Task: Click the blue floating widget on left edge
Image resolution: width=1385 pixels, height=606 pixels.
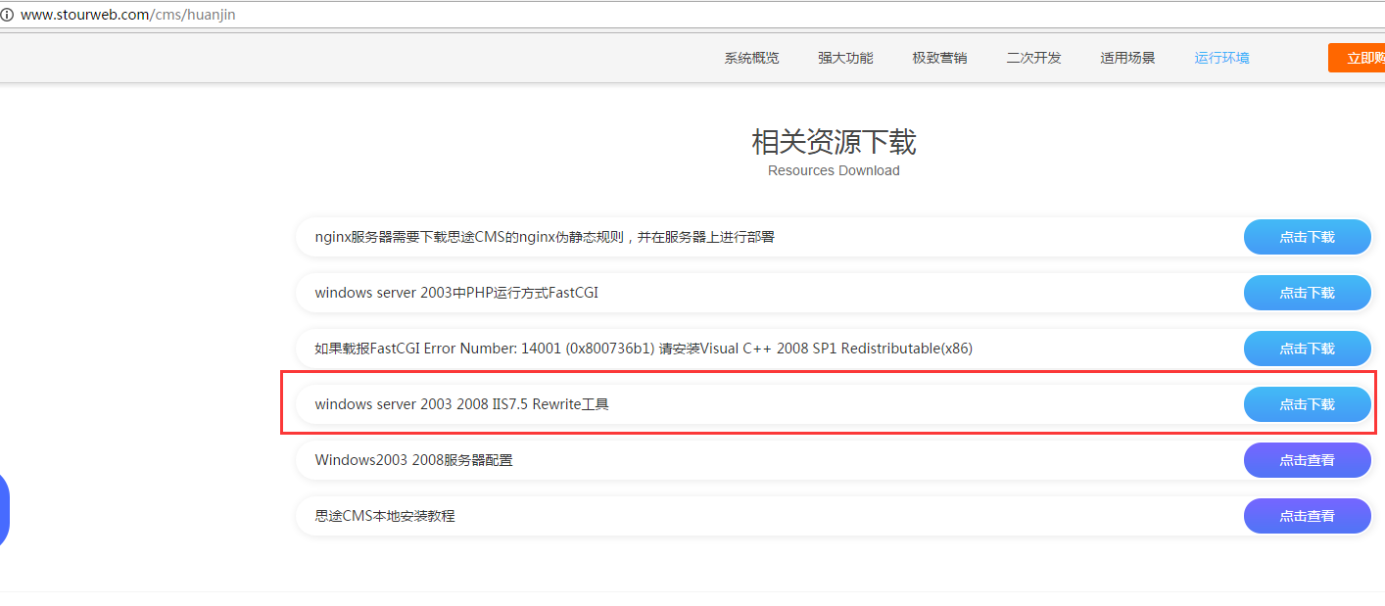Action: (x=4, y=509)
